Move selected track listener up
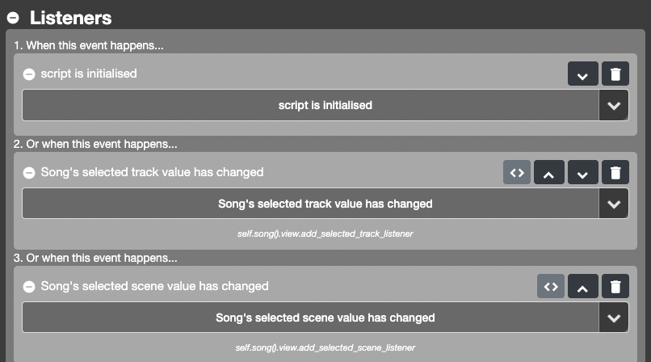The width and height of the screenshot is (651, 362). pyautogui.click(x=548, y=173)
